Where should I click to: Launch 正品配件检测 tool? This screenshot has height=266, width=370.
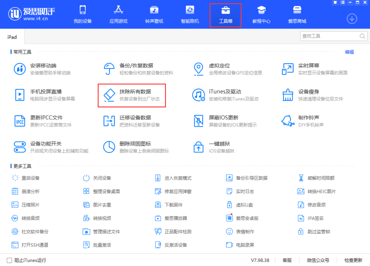[x=173, y=231]
